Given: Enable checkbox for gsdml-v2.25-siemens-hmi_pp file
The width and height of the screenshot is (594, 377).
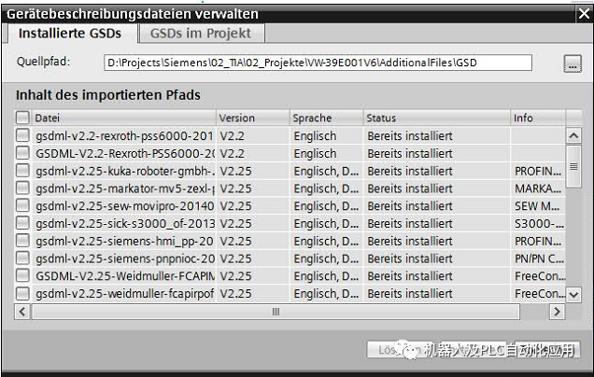Looking at the screenshot, I should (22, 241).
